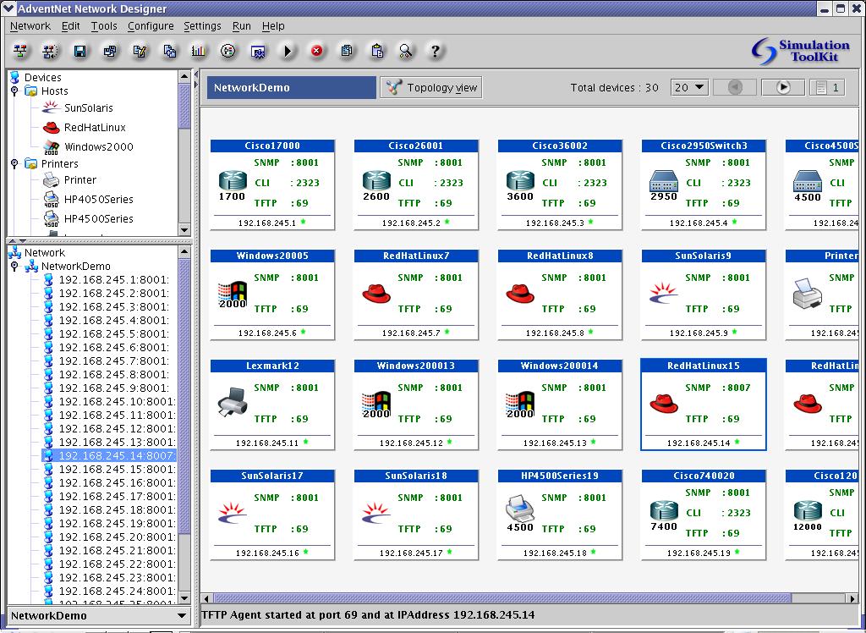This screenshot has height=633, width=866.
Task: Stop the network with the red X icon
Action: click(x=316, y=51)
